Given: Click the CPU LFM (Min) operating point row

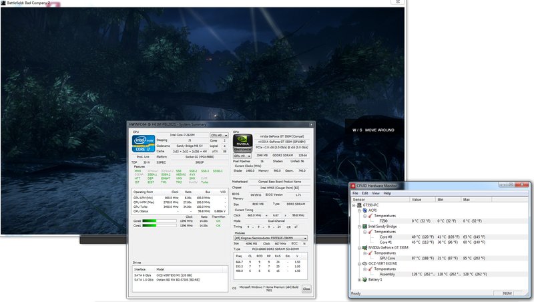Looking at the screenshot, I should pos(180,198).
